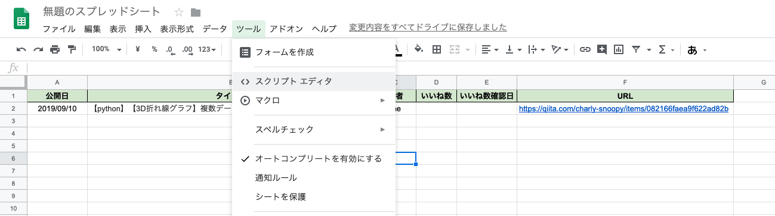Open vertical align dropdown
775x216 pixels.
point(514,49)
